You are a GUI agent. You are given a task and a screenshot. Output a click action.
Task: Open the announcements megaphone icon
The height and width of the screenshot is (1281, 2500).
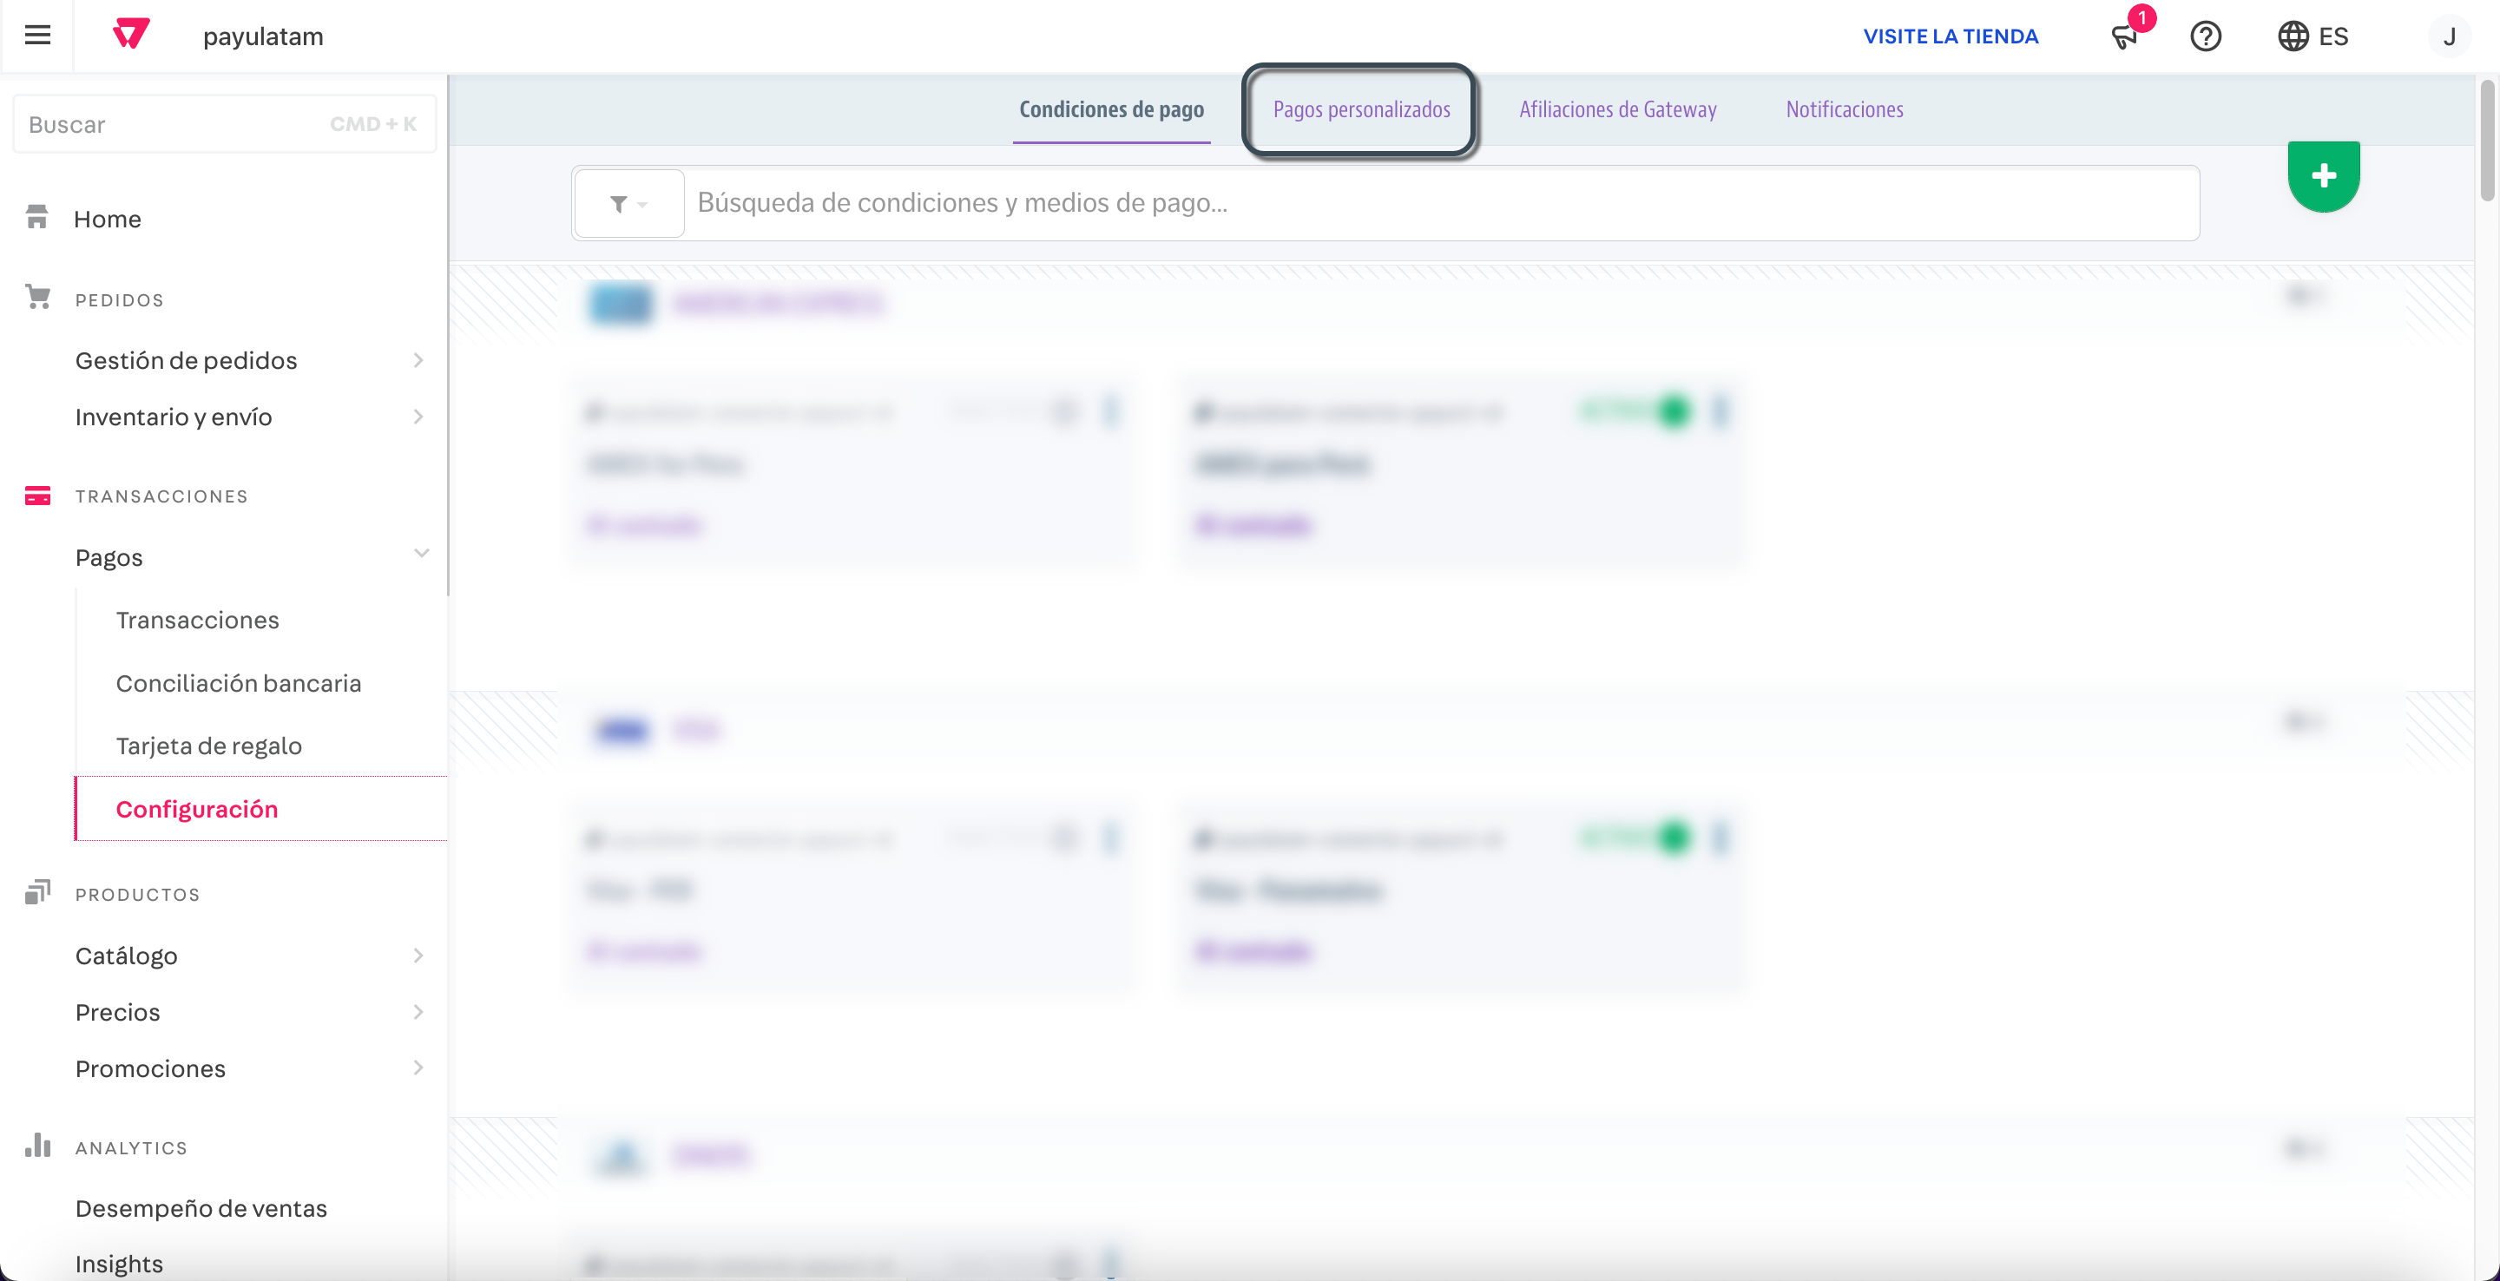2123,36
